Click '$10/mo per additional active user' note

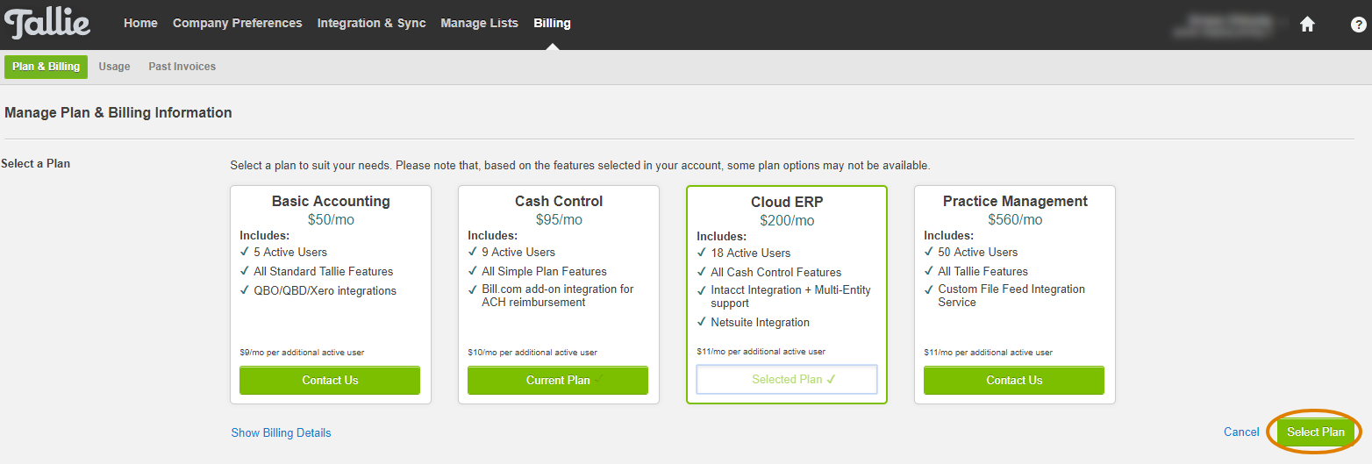click(532, 353)
